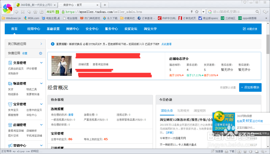The image size is (270, 154).
Task: Open the new tab plus button
Action: (105, 5)
